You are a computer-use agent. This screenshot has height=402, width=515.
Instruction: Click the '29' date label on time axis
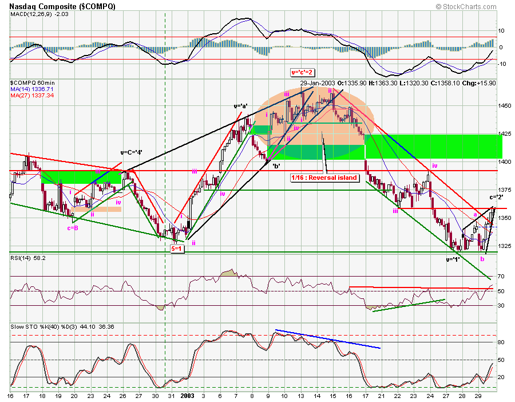tap(478, 396)
